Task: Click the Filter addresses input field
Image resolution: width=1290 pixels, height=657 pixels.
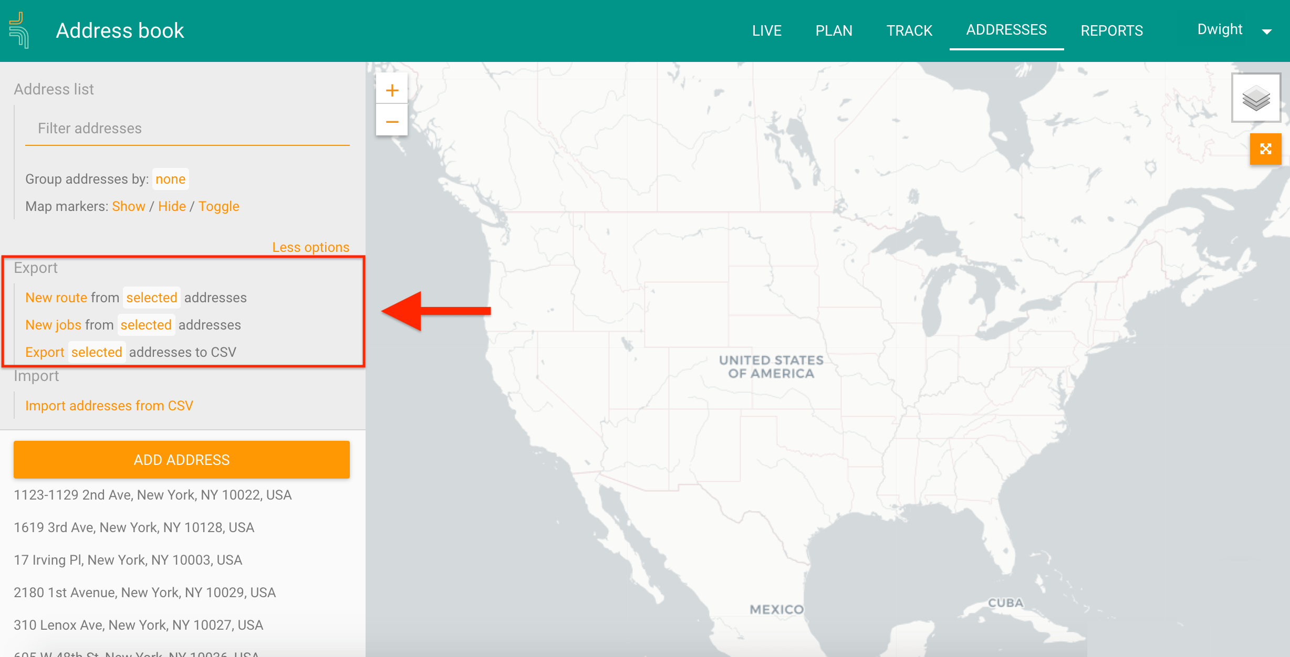Action: tap(187, 128)
